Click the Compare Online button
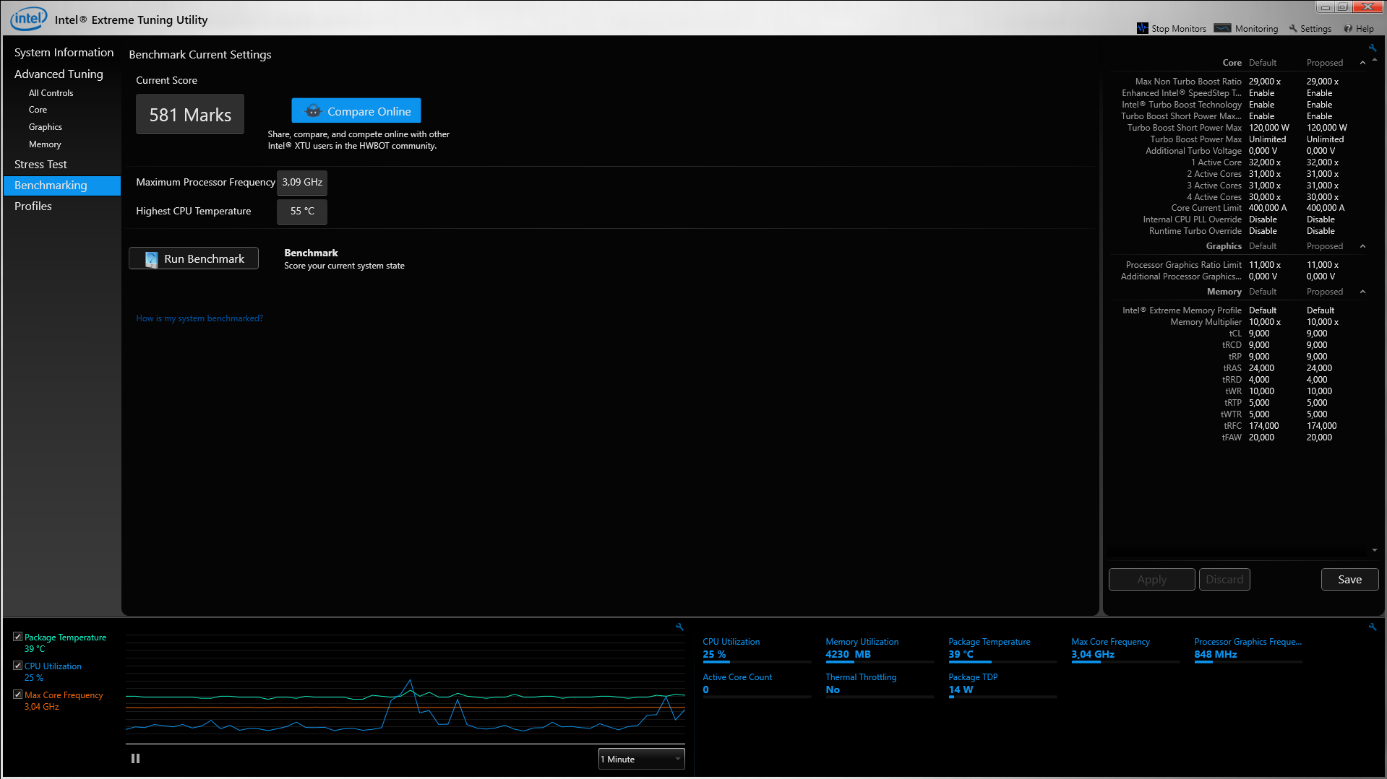 click(x=356, y=111)
